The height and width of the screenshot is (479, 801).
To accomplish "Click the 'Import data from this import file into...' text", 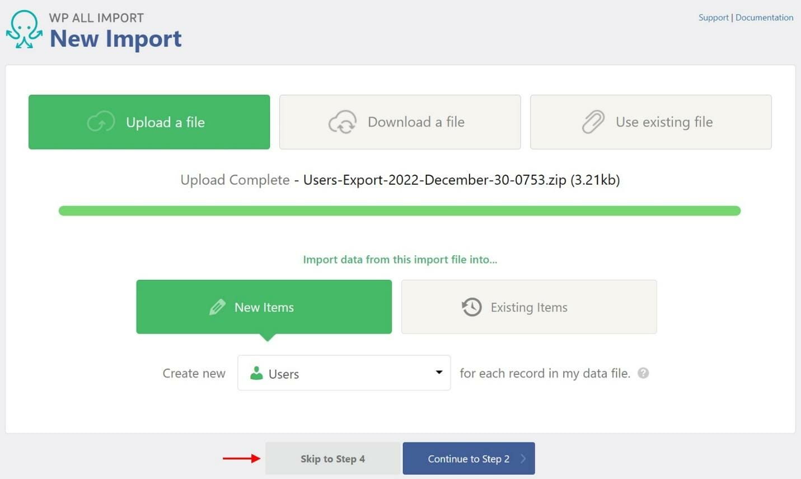I will pos(400,259).
